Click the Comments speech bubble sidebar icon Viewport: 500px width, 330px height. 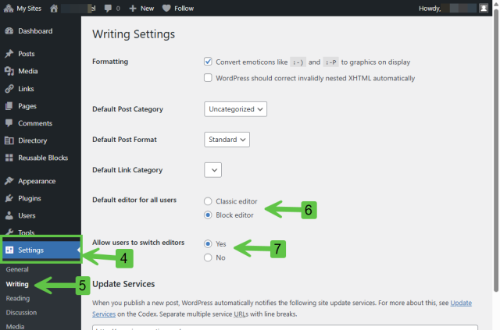click(9, 123)
